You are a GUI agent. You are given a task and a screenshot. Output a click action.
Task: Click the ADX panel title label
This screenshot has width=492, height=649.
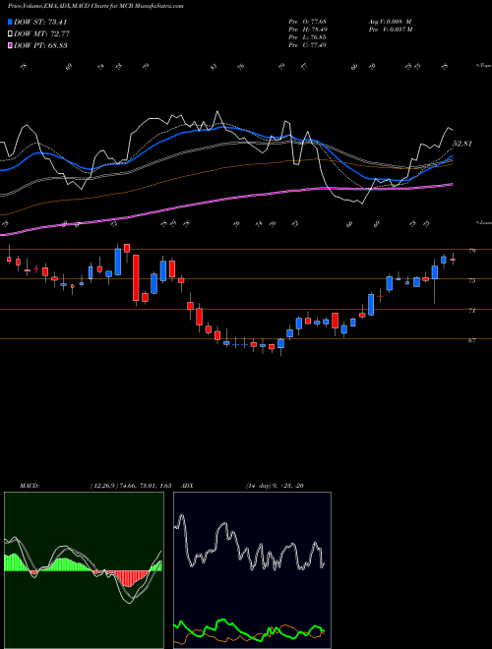[x=187, y=486]
